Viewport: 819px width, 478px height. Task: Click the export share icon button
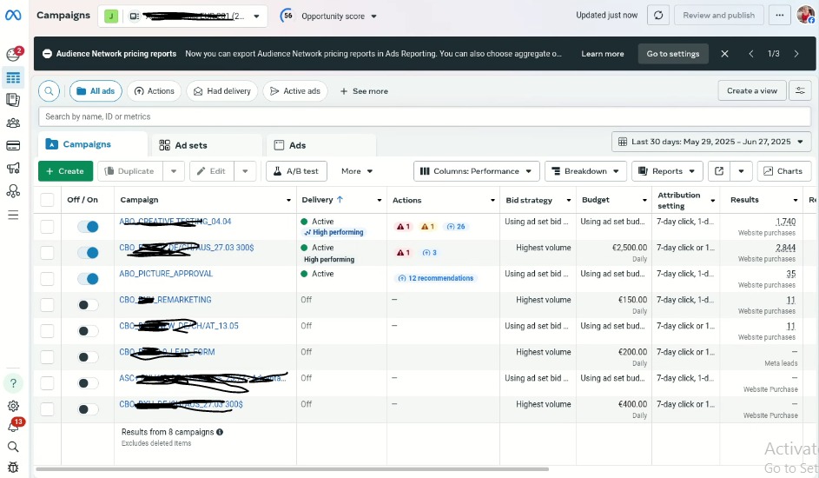click(718, 171)
